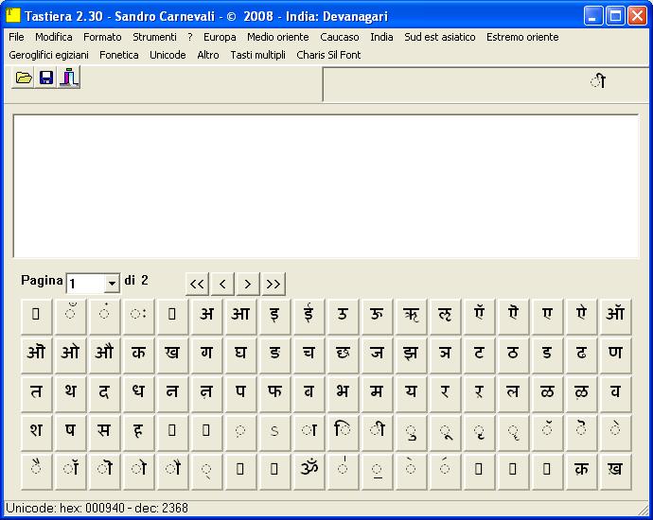The width and height of the screenshot is (653, 520).
Task: Insert the Devanagari letter छ
Action: pyautogui.click(x=344, y=355)
